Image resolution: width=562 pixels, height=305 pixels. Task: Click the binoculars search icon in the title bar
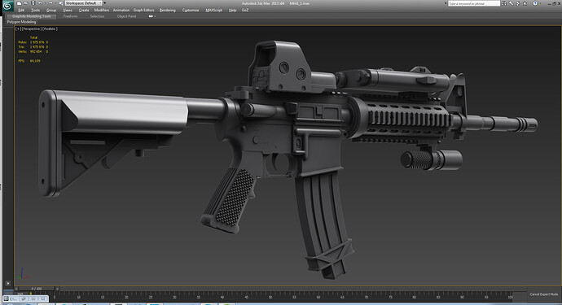click(x=504, y=3)
